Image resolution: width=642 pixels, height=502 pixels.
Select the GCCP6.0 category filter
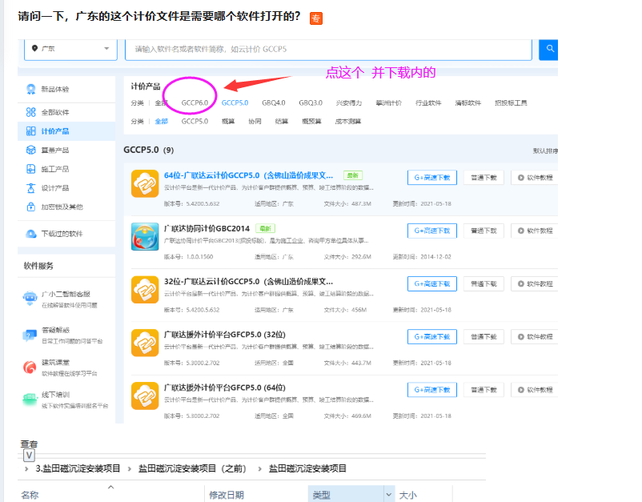[x=195, y=102]
